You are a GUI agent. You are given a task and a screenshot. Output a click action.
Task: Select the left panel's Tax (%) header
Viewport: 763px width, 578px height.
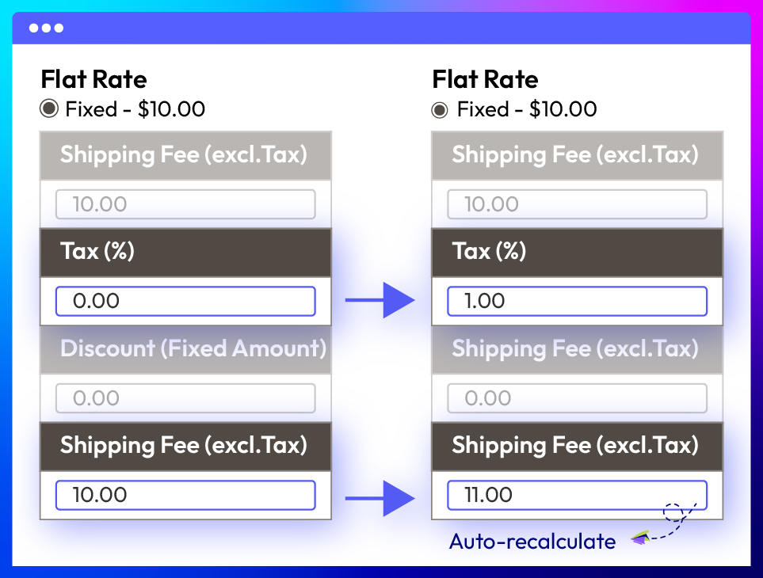pyautogui.click(x=185, y=252)
